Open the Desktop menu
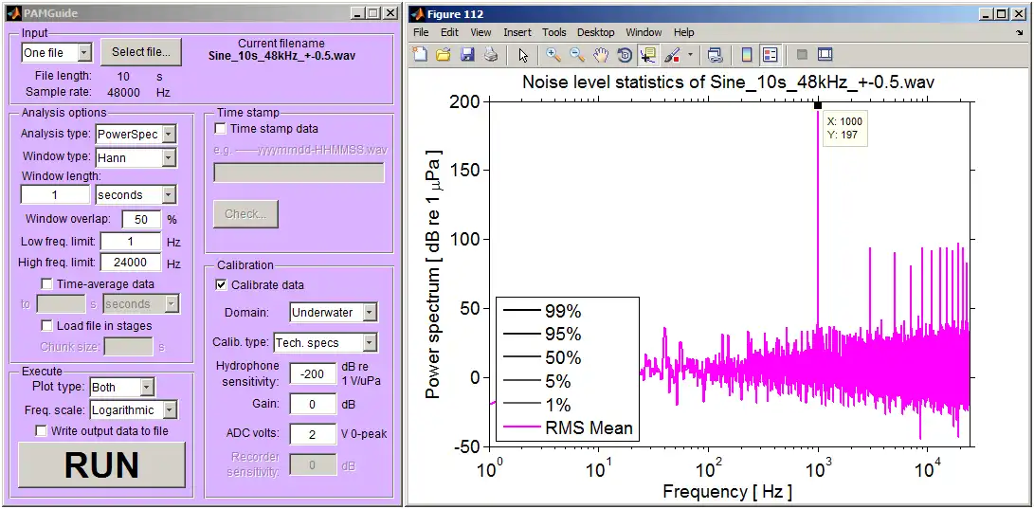The image size is (1034, 509). pyautogui.click(x=595, y=31)
